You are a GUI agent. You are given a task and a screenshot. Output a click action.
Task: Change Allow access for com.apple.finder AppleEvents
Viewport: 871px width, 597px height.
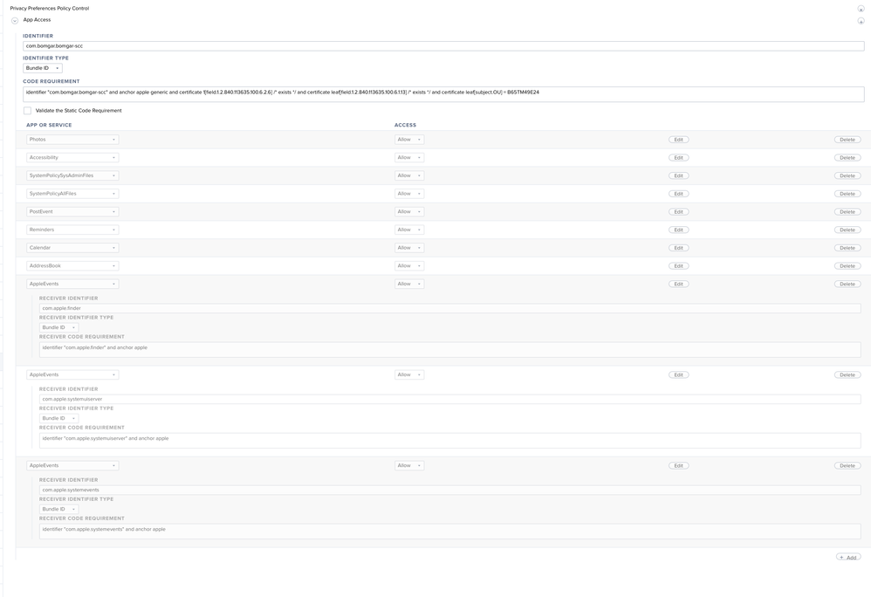[x=409, y=284]
